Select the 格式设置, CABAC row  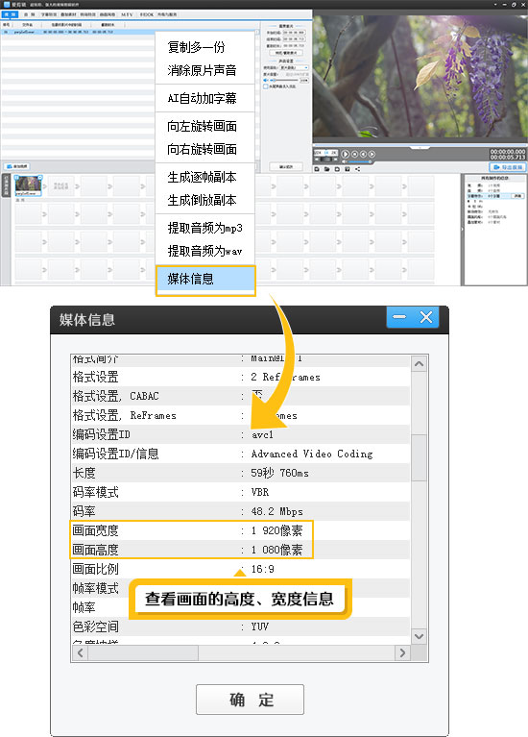[241, 396]
